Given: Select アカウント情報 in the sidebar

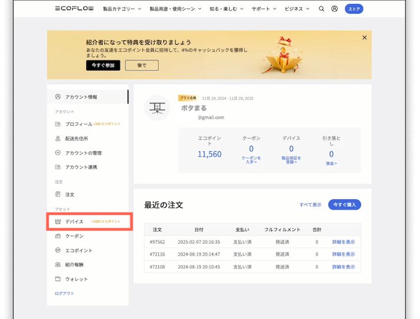Looking at the screenshot, I should pyautogui.click(x=88, y=97).
